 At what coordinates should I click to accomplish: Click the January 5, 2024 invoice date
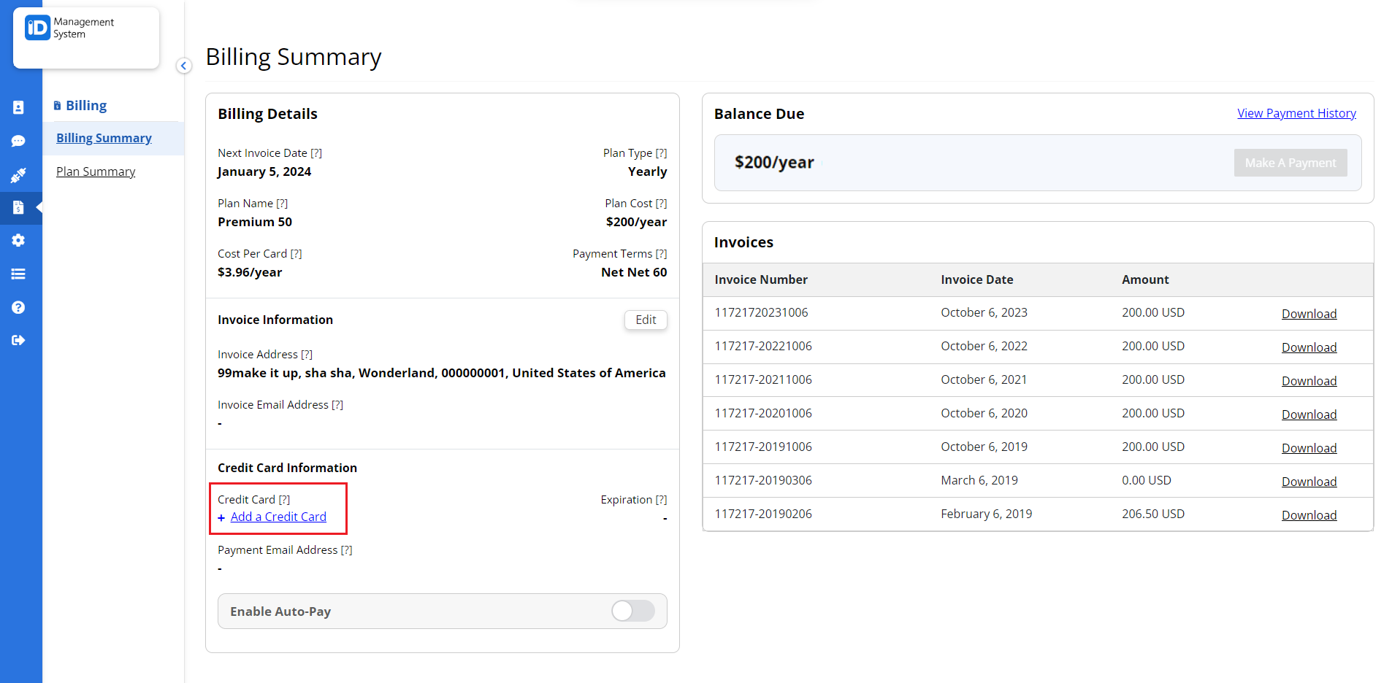[x=264, y=171]
